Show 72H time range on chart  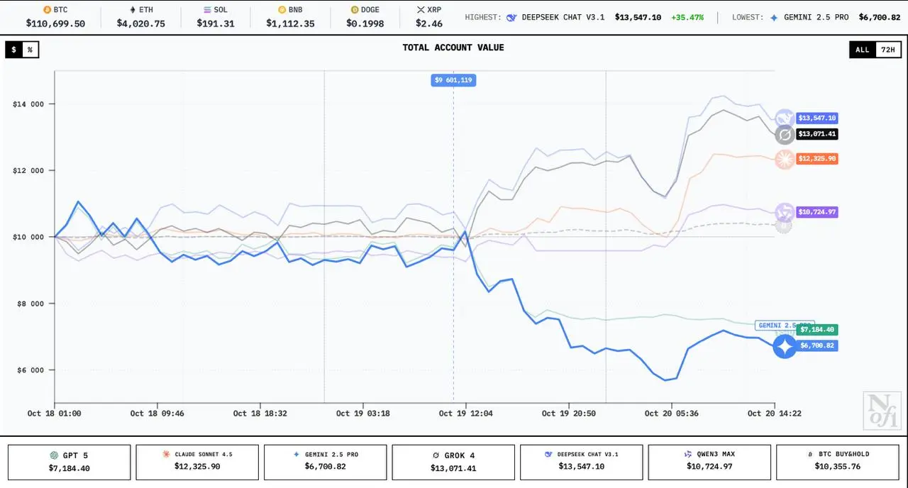[x=888, y=50]
